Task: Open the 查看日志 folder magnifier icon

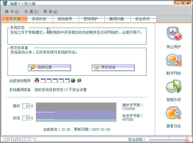Action: click(174, 113)
